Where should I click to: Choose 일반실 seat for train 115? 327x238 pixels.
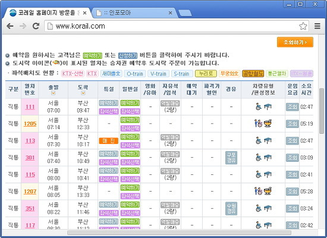coord(130,179)
